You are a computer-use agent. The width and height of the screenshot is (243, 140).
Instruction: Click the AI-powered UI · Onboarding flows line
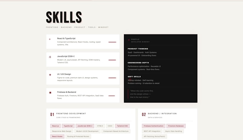point(142,56)
